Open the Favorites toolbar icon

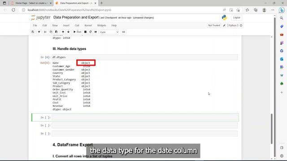(247, 10)
